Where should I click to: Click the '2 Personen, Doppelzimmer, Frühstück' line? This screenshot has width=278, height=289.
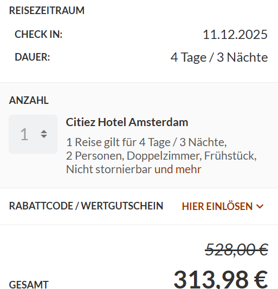(161, 156)
